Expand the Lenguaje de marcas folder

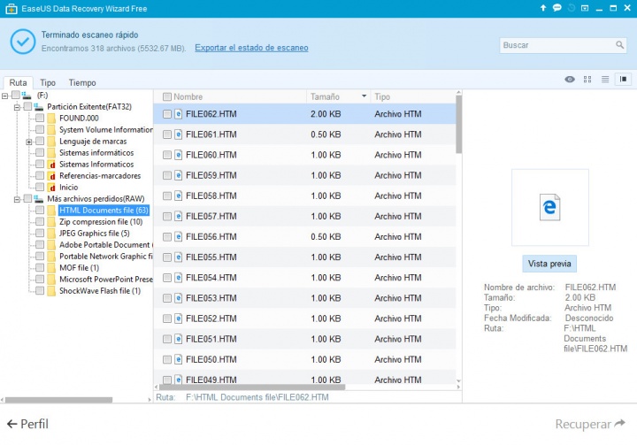[29, 142]
